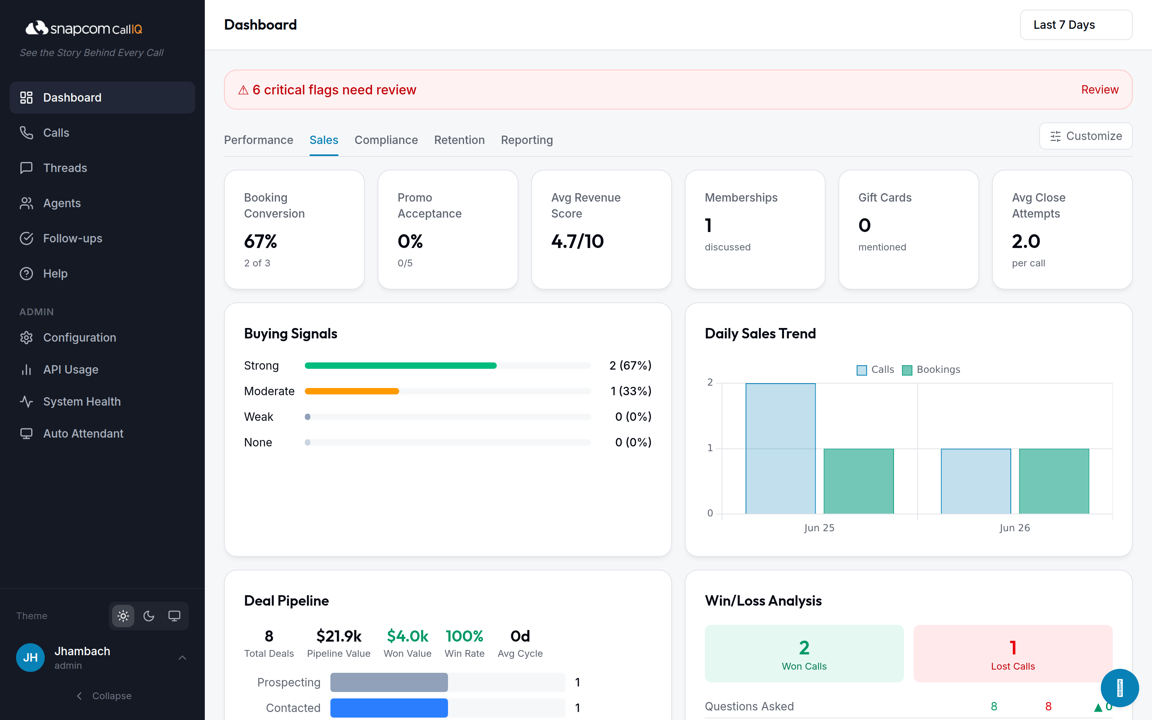Click the Help question mark icon
The width and height of the screenshot is (1152, 720).
26,274
